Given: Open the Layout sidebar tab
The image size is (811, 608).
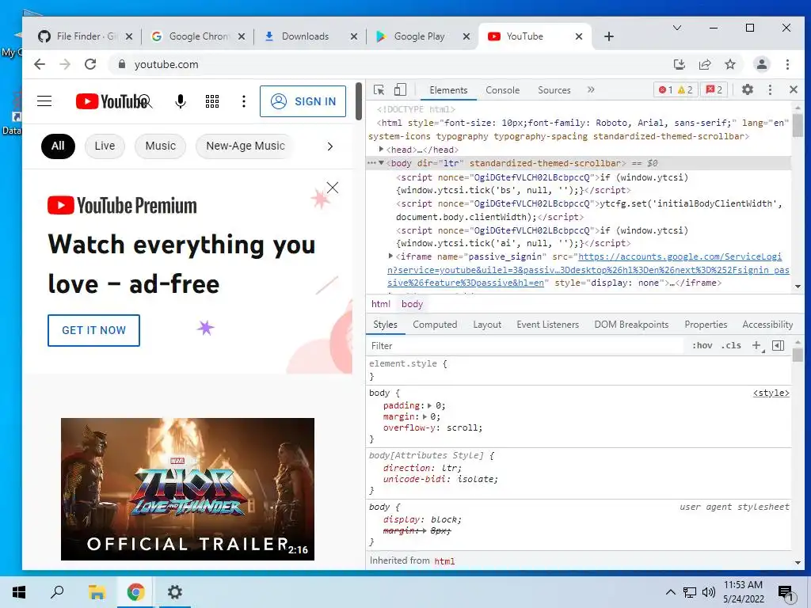Looking at the screenshot, I should click(487, 325).
